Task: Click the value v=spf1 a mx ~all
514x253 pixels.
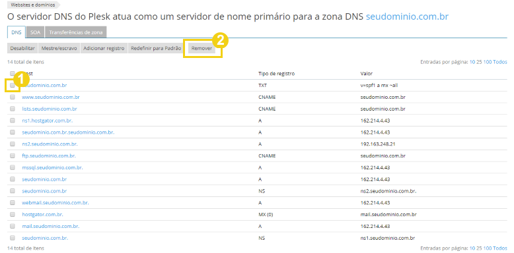Action: 379,85
